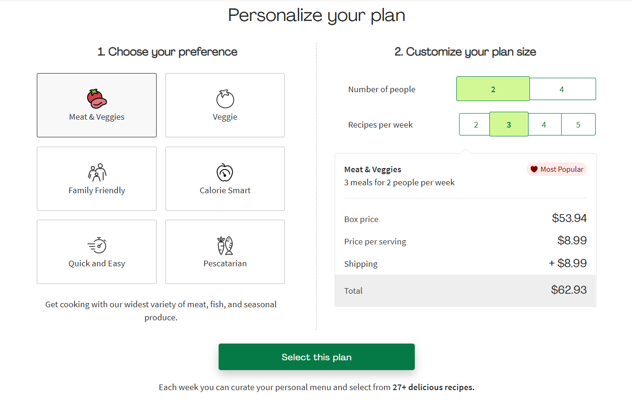The image size is (632, 405).
Task: Select 2 people for the plan
Action: (x=493, y=88)
